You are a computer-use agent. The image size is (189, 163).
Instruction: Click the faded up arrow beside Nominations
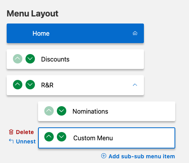(x=49, y=111)
